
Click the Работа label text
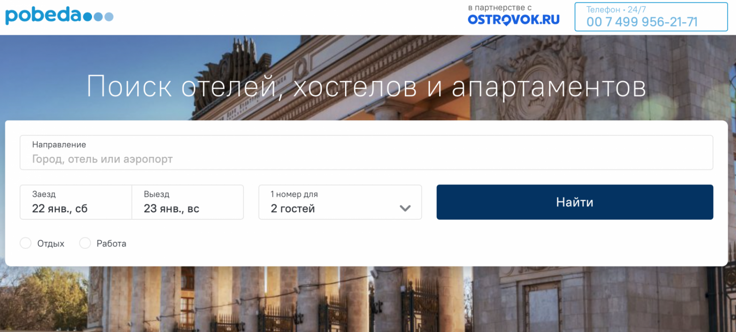111,244
